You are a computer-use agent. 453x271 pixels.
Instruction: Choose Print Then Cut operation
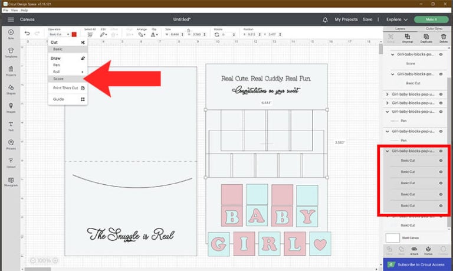pyautogui.click(x=68, y=88)
